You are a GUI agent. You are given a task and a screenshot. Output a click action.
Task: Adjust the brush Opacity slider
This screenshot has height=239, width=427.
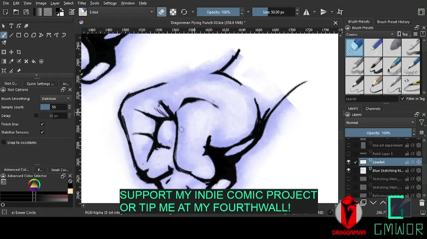point(218,12)
